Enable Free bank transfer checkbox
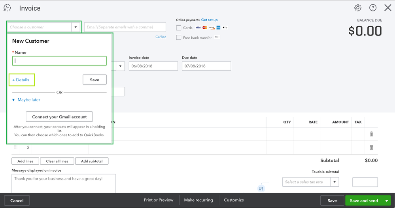This screenshot has height=208, width=395. [x=179, y=38]
